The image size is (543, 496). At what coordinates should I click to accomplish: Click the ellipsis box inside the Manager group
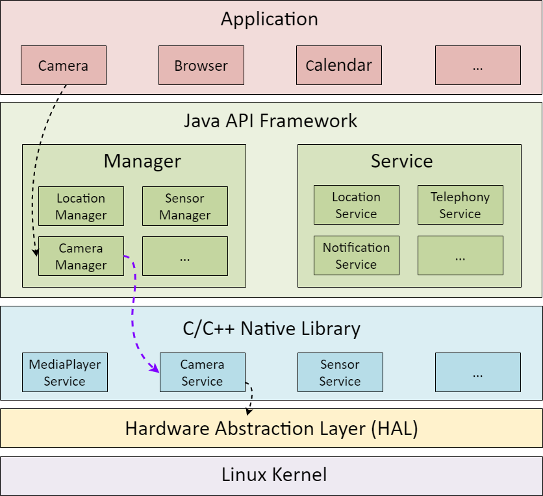coord(185,256)
